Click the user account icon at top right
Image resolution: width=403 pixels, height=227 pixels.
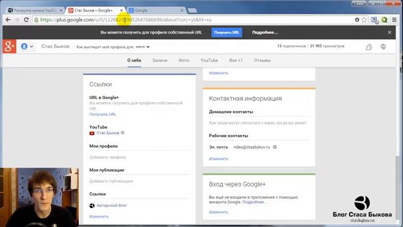tap(383, 47)
